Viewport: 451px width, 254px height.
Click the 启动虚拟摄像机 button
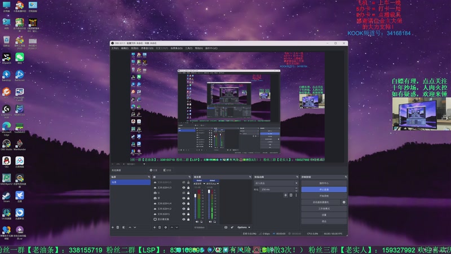click(321, 202)
